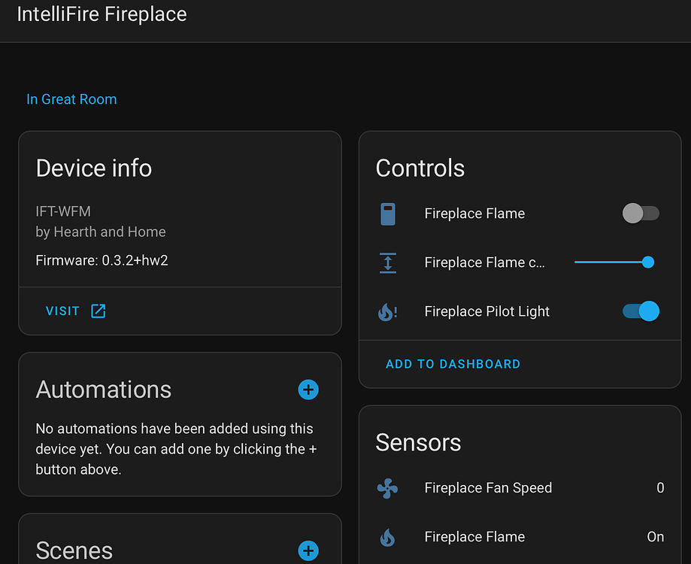Image resolution: width=691 pixels, height=564 pixels.
Task: Click the Fireplace Flame device icon
Action: coord(387,214)
